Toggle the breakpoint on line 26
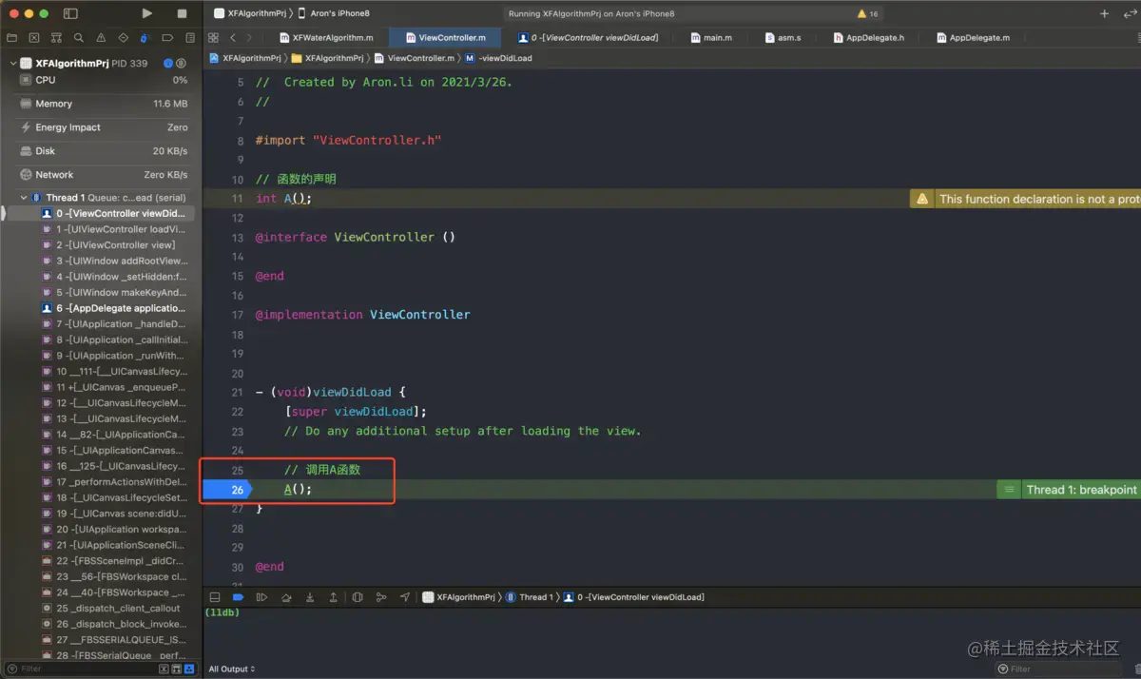 tap(228, 490)
